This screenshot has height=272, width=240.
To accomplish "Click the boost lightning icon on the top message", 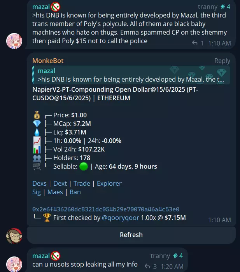I will point(223,7).
